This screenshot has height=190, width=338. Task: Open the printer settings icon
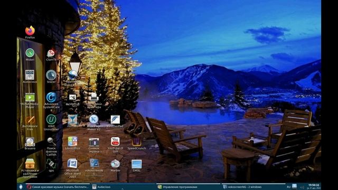[94, 97]
